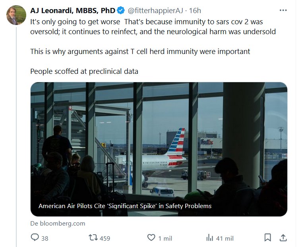Click the display name AJ Leonardi, MBBS, PhD
Image resolution: width=302 pixels, height=247 pixels.
tap(73, 10)
